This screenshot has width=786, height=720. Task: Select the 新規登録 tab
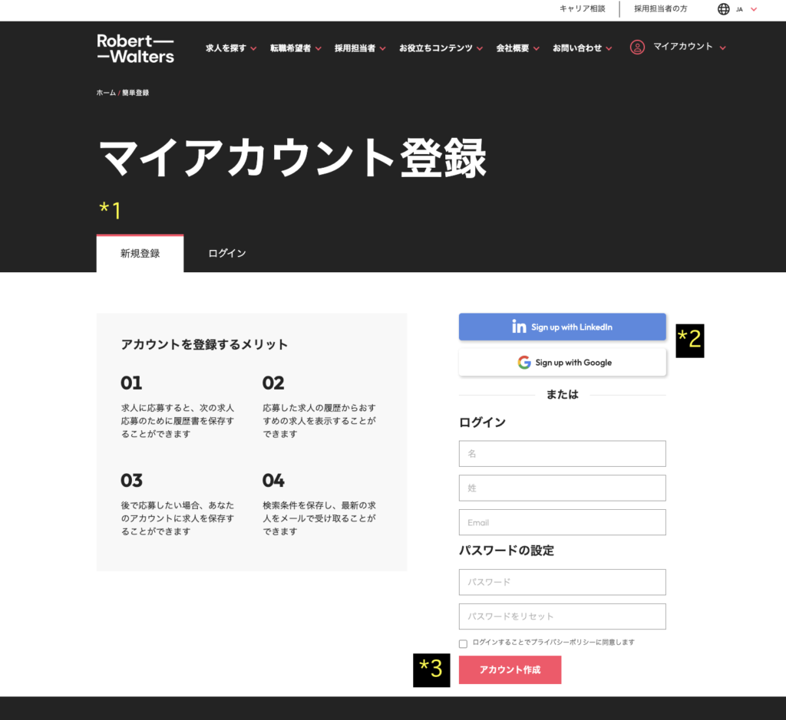140,253
